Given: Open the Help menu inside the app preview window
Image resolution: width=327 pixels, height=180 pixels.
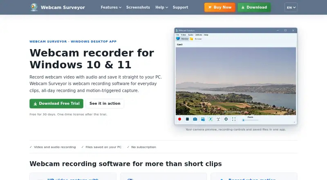Looking at the screenshot, I should tap(206, 35).
